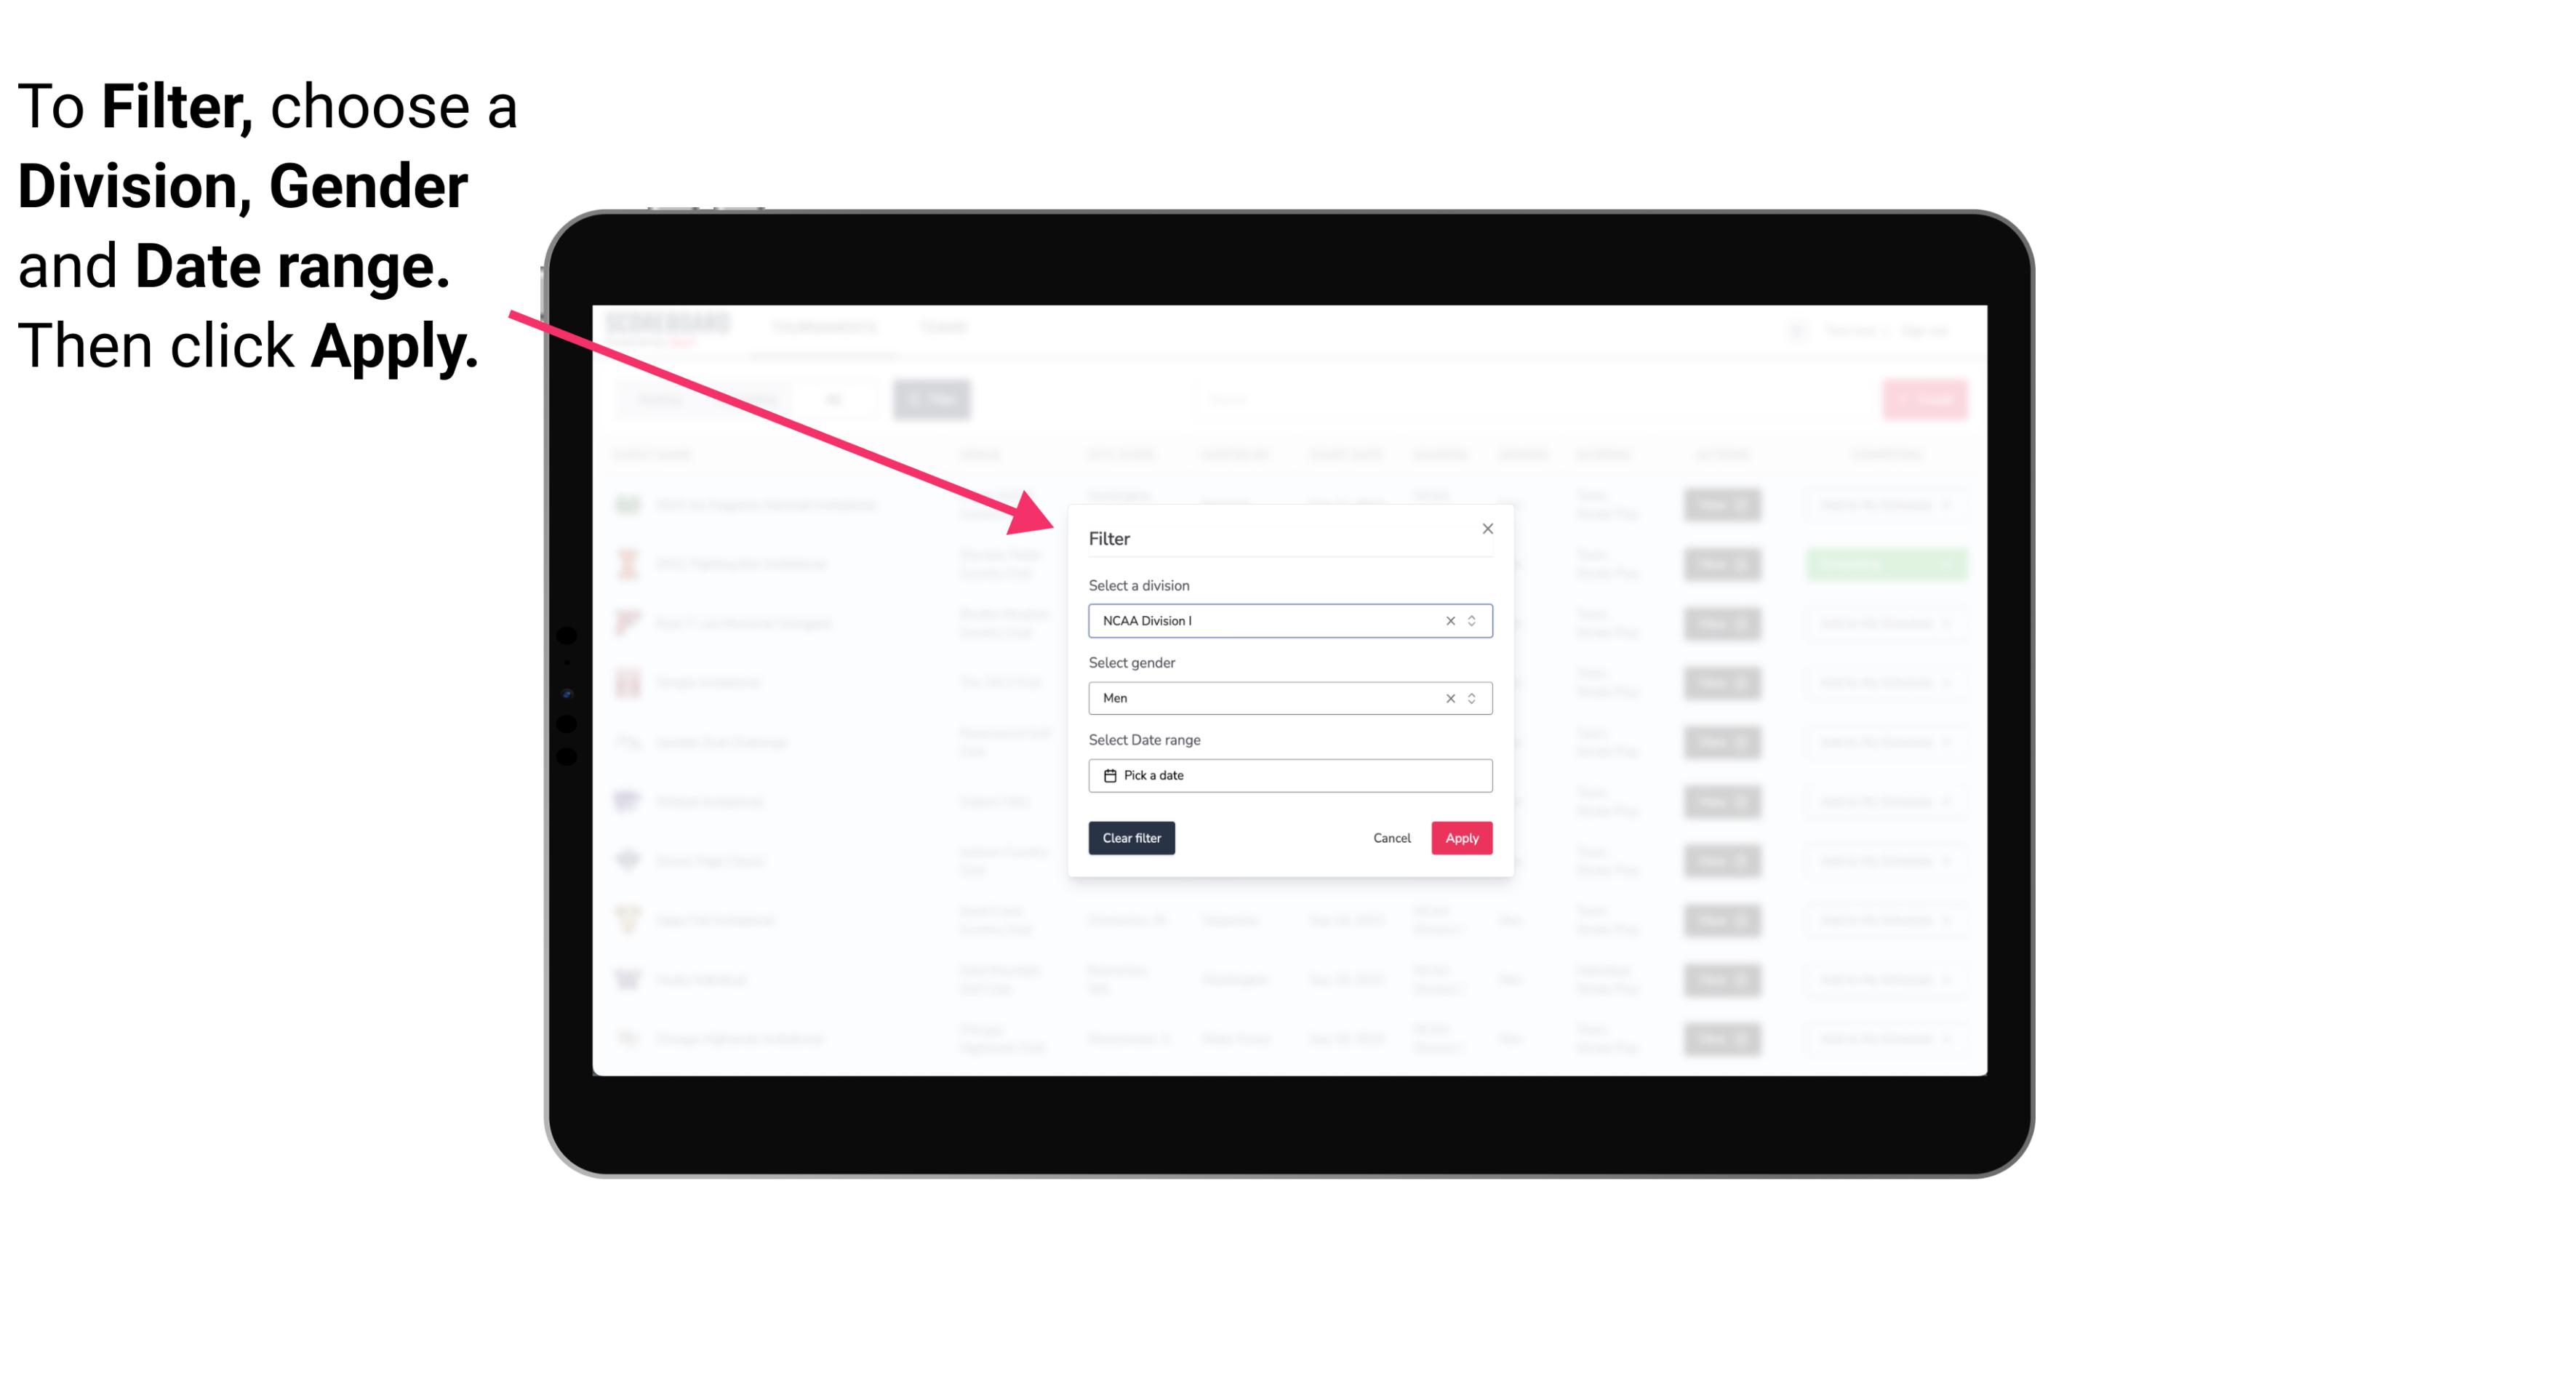The height and width of the screenshot is (1386, 2576).
Task: Click Clear filter to reset all filters
Action: (1132, 838)
